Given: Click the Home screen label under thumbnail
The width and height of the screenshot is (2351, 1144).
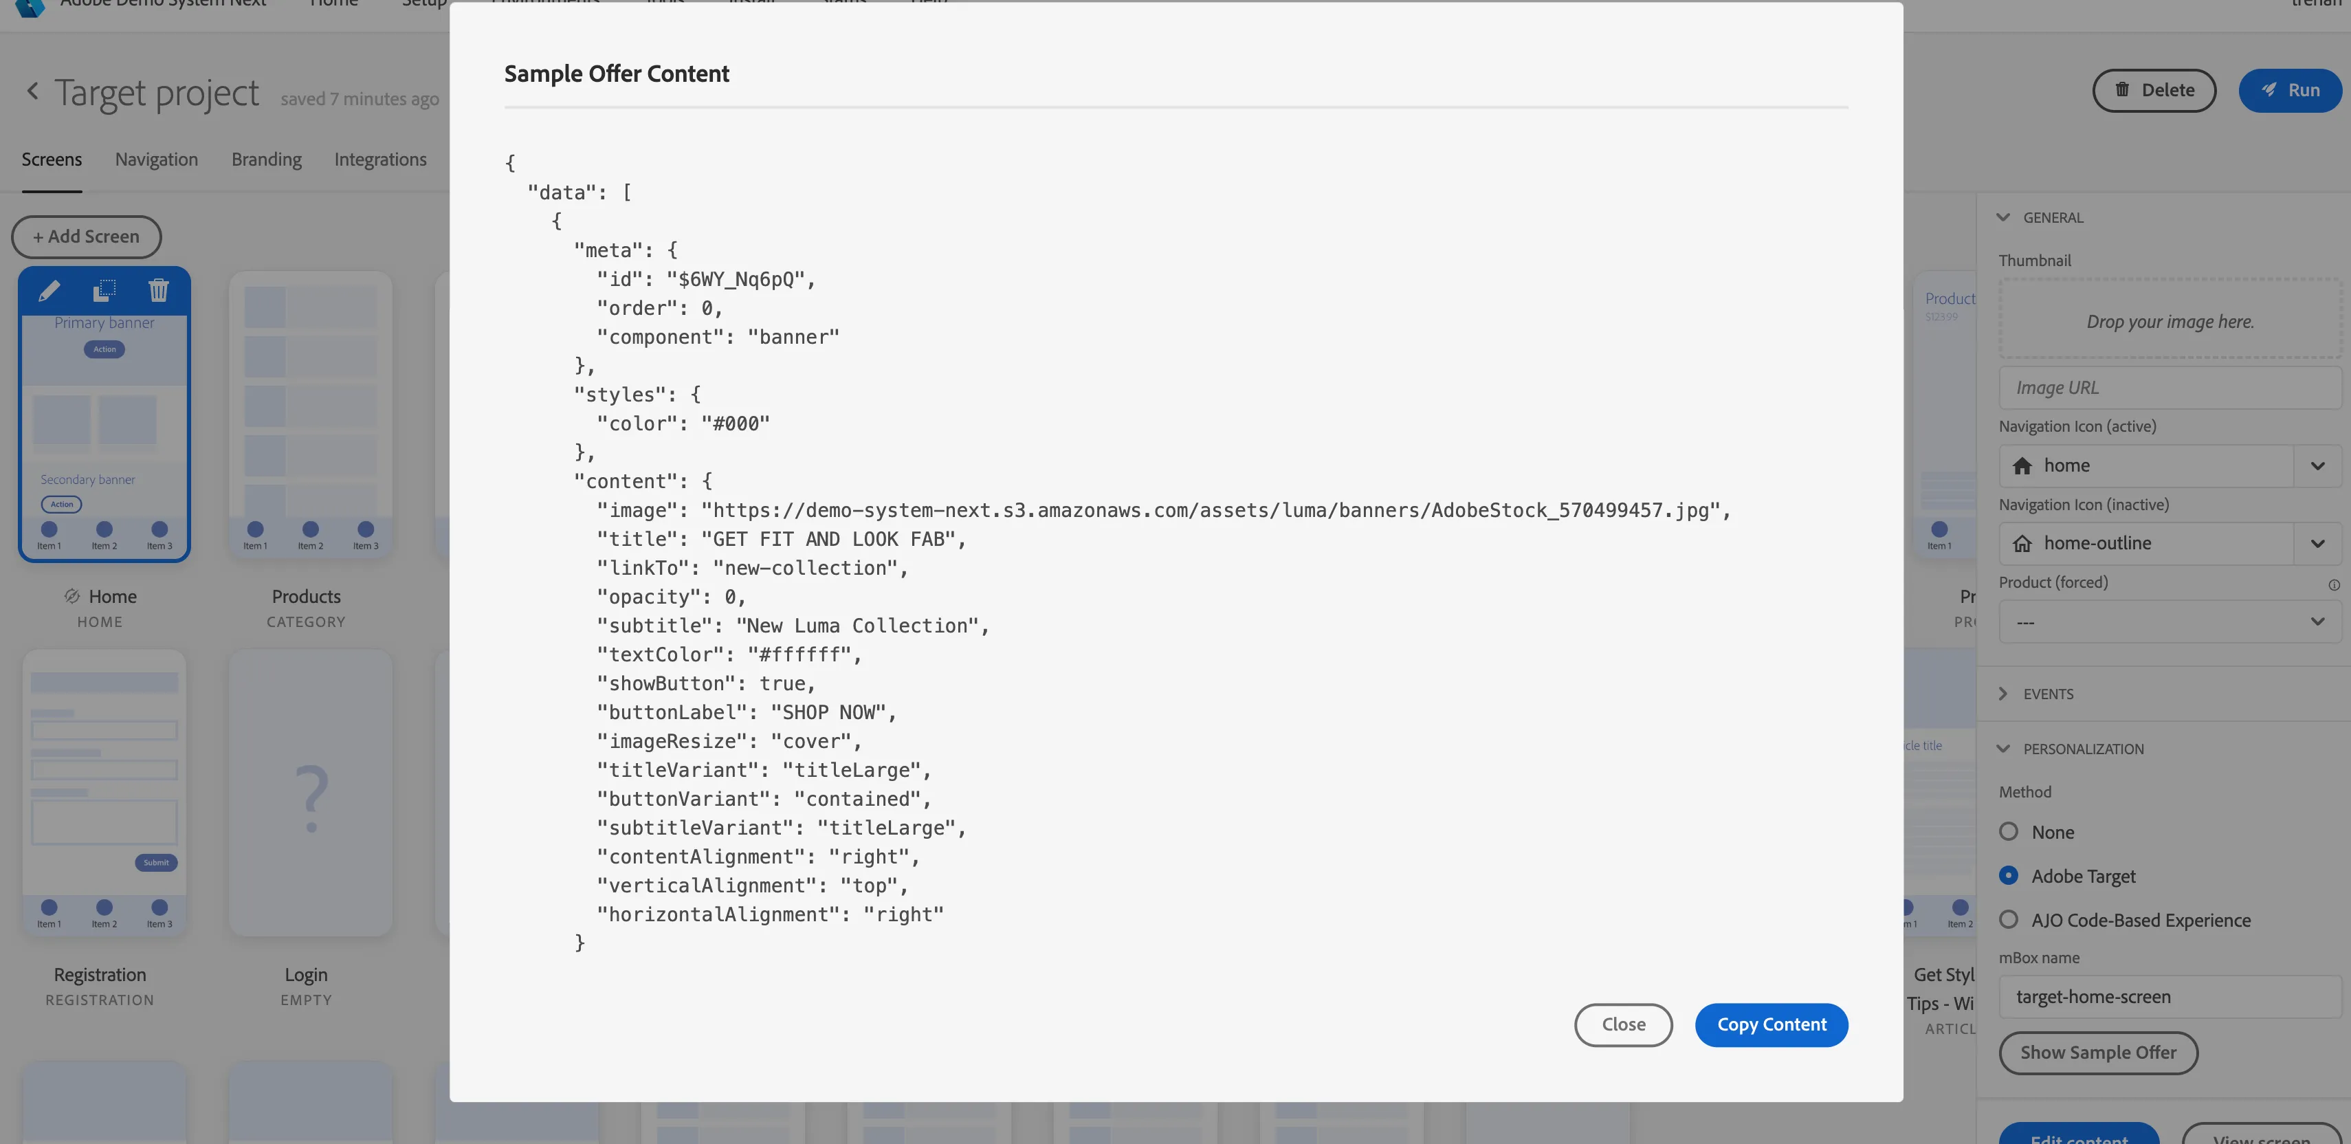Looking at the screenshot, I should (x=112, y=596).
